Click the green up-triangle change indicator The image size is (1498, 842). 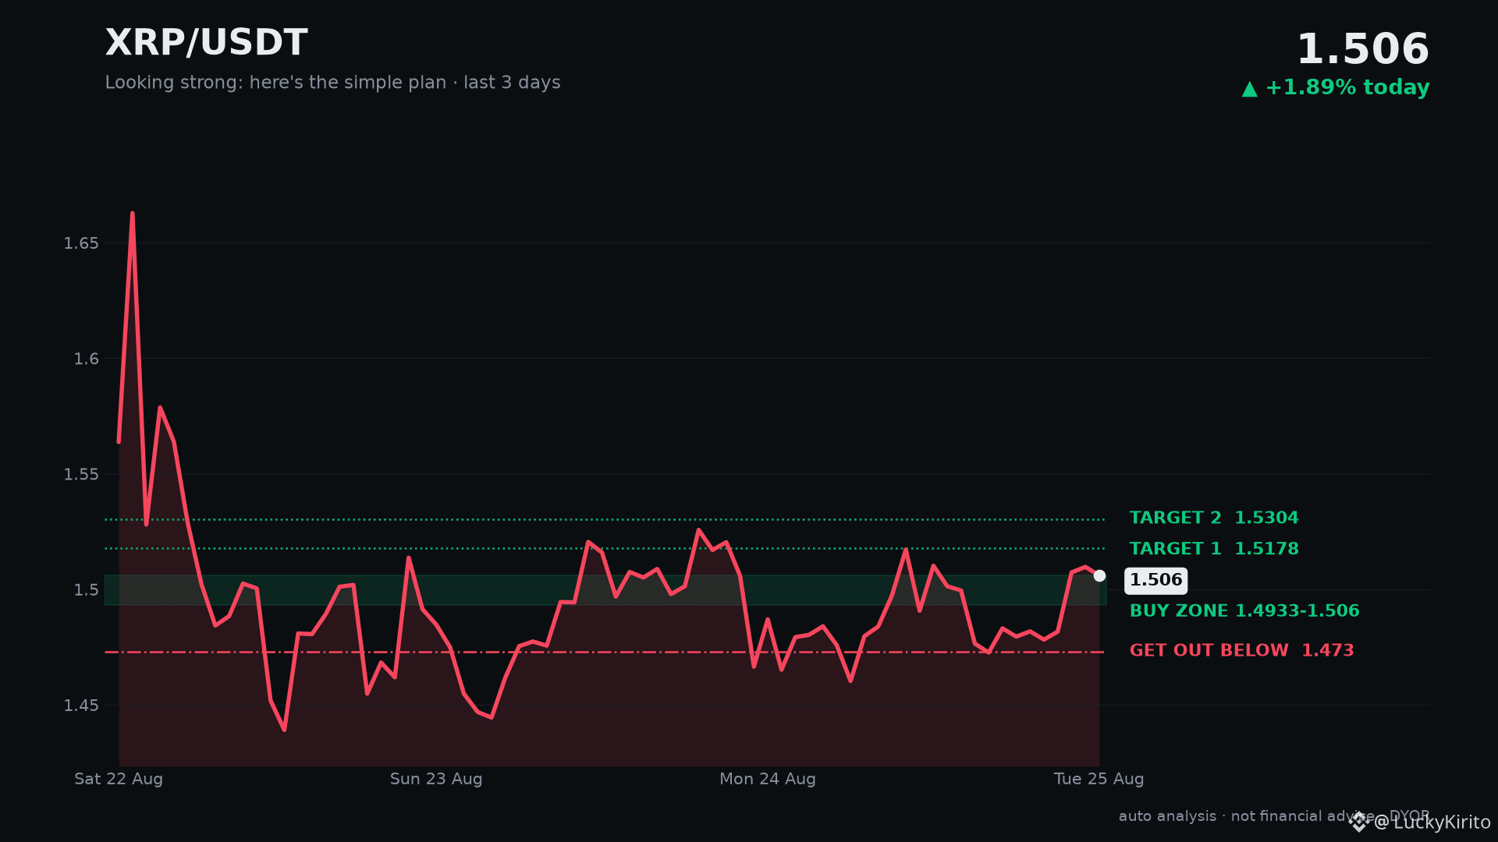1250,89
